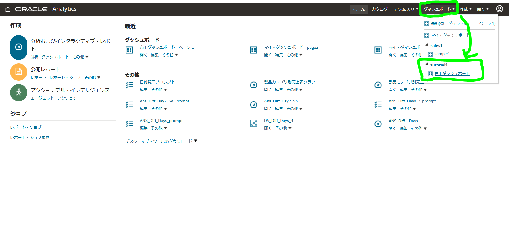Open the ホーム tab
The height and width of the screenshot is (249, 509).
point(359,9)
